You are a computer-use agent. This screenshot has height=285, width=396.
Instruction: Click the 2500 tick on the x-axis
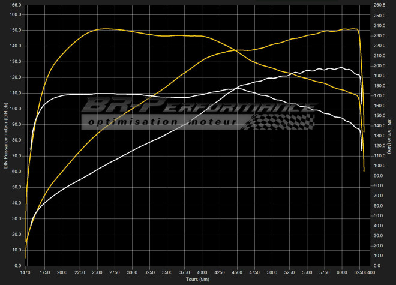97,272
